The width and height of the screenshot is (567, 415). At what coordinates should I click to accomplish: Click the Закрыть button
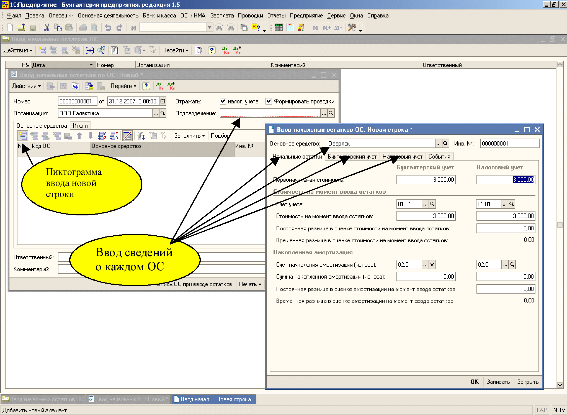pyautogui.click(x=528, y=382)
